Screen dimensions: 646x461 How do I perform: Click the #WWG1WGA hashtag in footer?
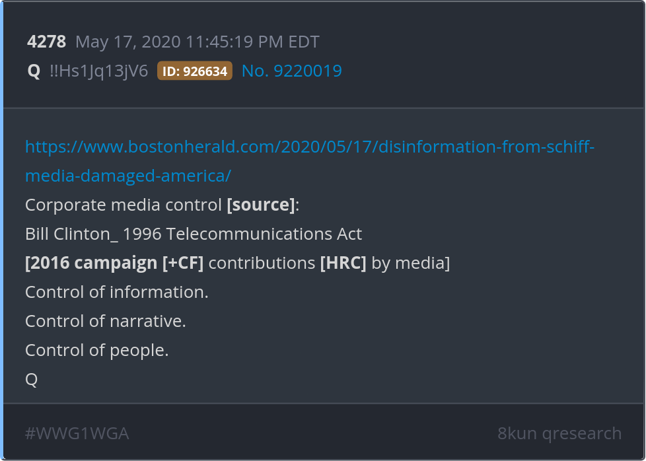(77, 433)
